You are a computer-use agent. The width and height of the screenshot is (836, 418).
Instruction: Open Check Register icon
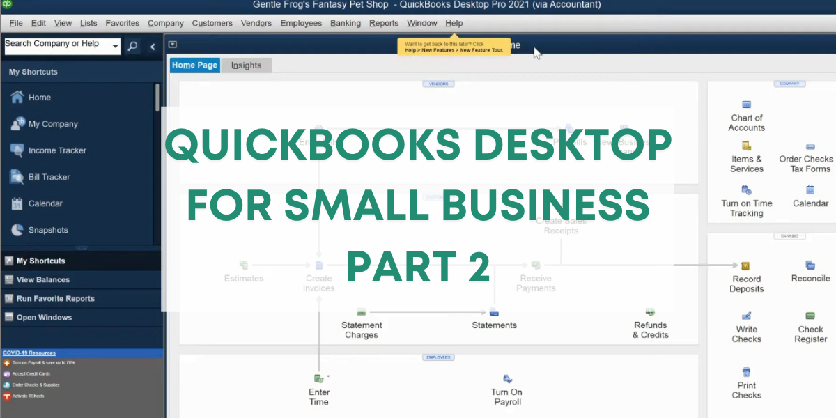810,316
